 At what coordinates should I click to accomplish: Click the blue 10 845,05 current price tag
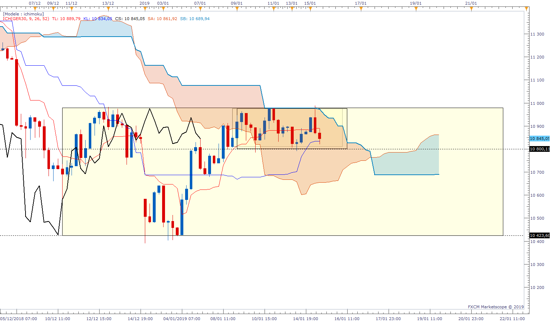pyautogui.click(x=539, y=139)
